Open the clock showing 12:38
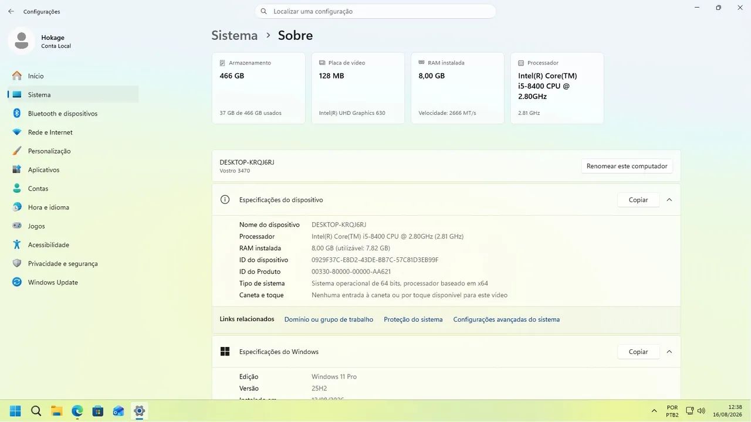This screenshot has height=422, width=751. (x=728, y=411)
